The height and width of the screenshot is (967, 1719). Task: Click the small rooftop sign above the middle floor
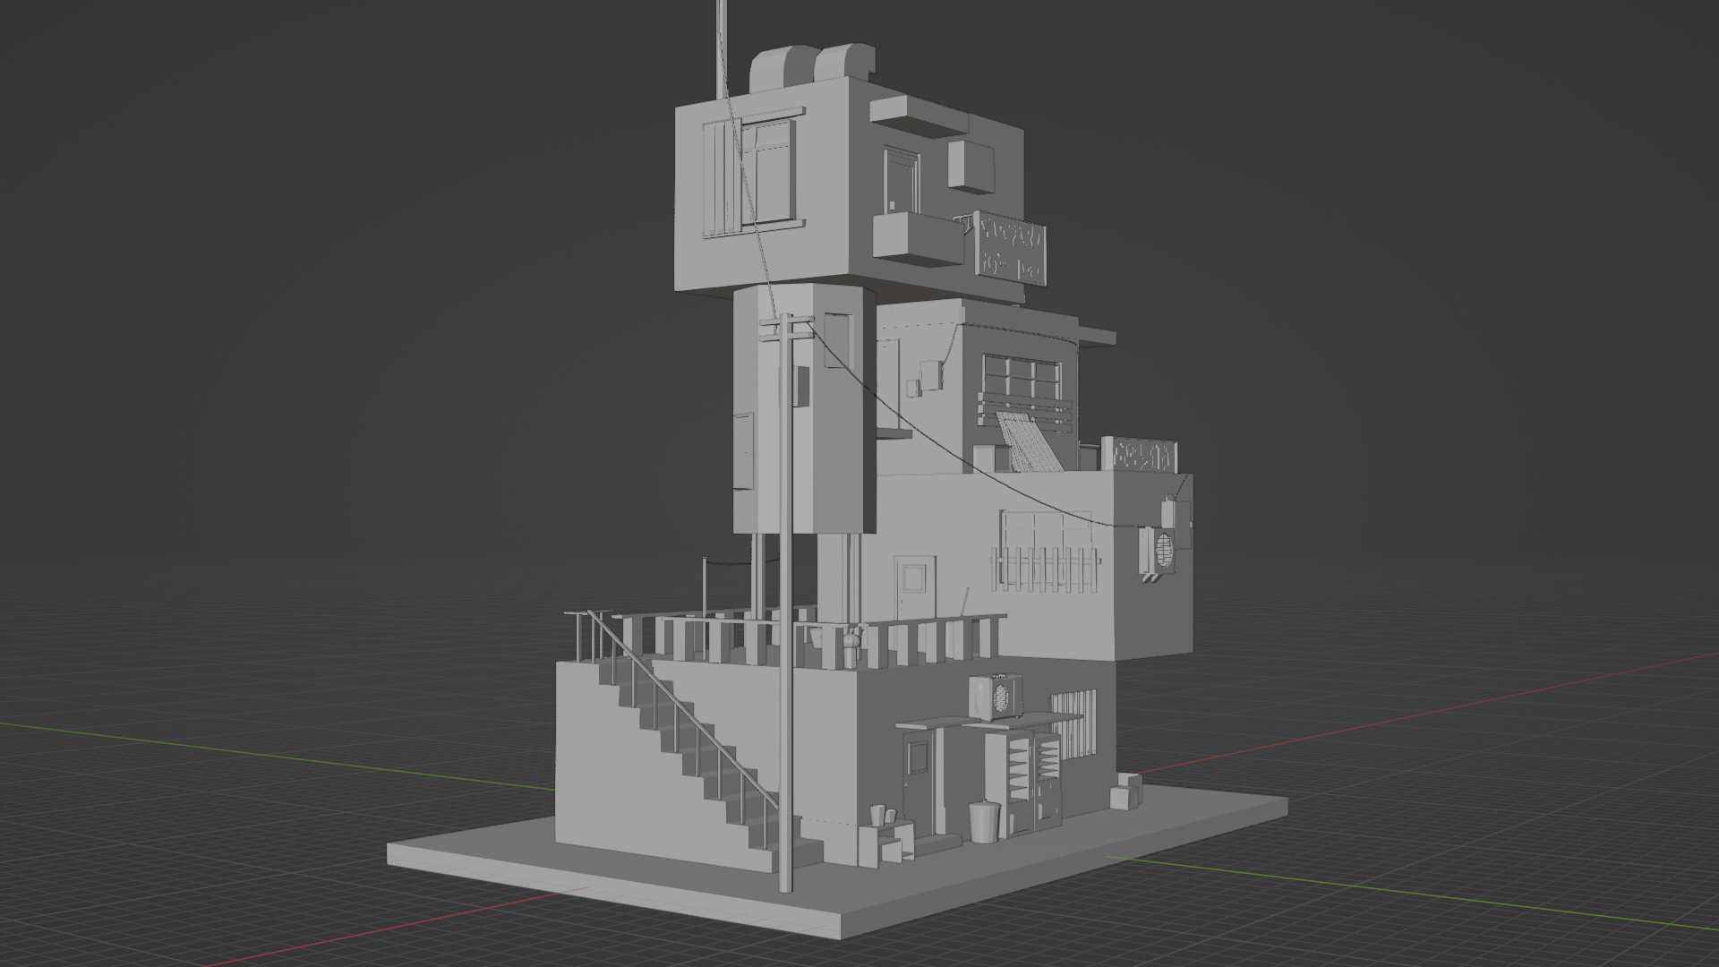point(1142,456)
